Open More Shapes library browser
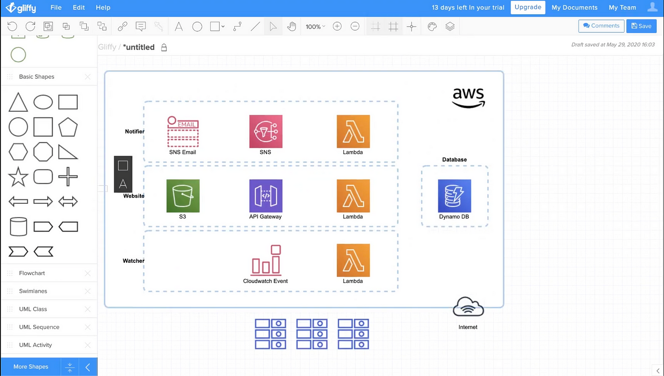 [x=31, y=367]
